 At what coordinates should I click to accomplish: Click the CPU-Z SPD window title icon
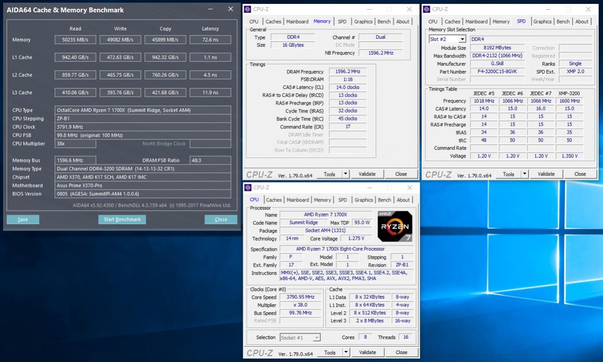click(427, 9)
